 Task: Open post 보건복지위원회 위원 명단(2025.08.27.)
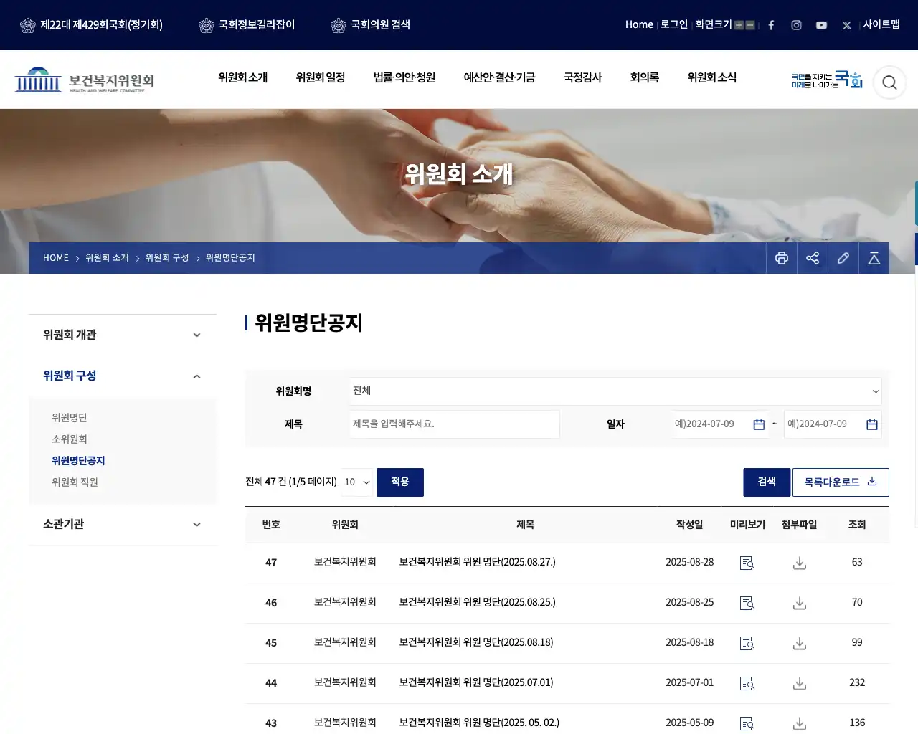point(478,563)
